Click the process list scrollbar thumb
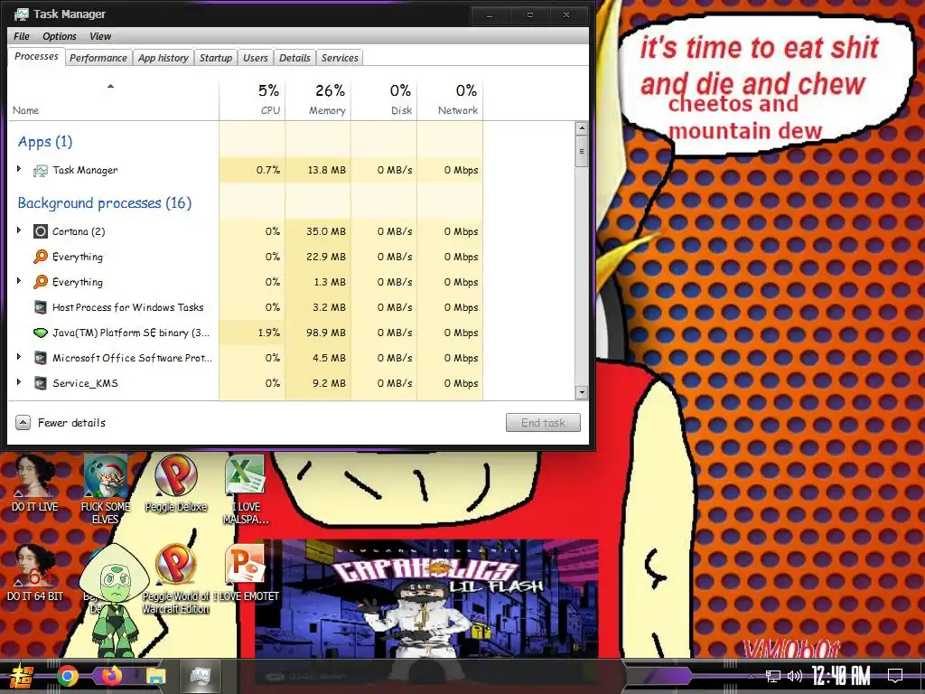Image resolution: width=925 pixels, height=694 pixels. 582,151
